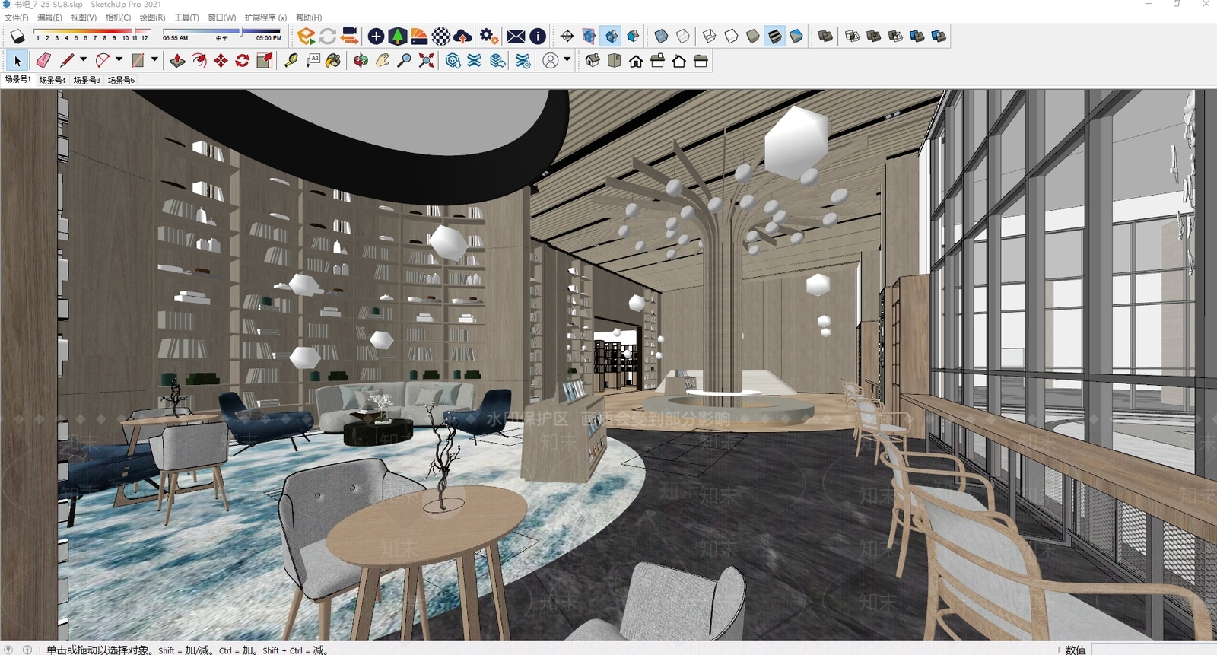Image resolution: width=1217 pixels, height=655 pixels.
Task: Switch to Iso view house icon
Action: coord(593,60)
